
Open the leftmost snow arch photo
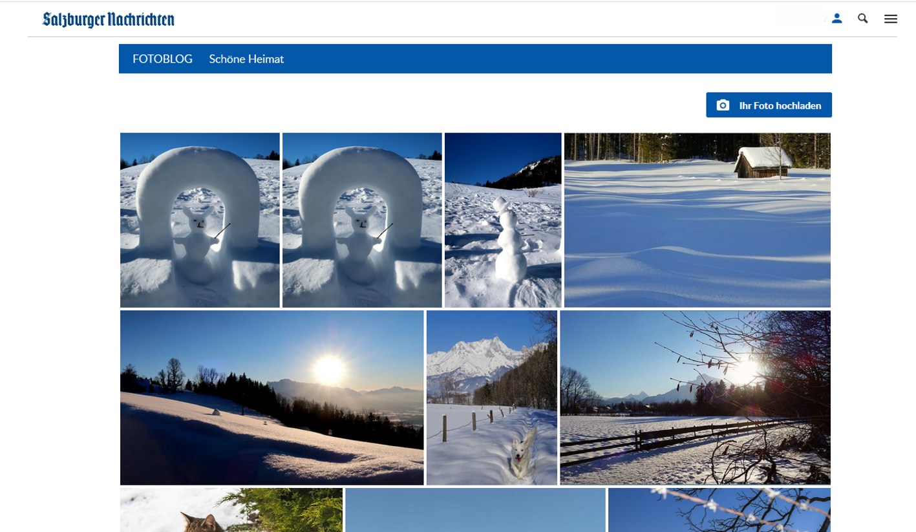click(x=200, y=220)
